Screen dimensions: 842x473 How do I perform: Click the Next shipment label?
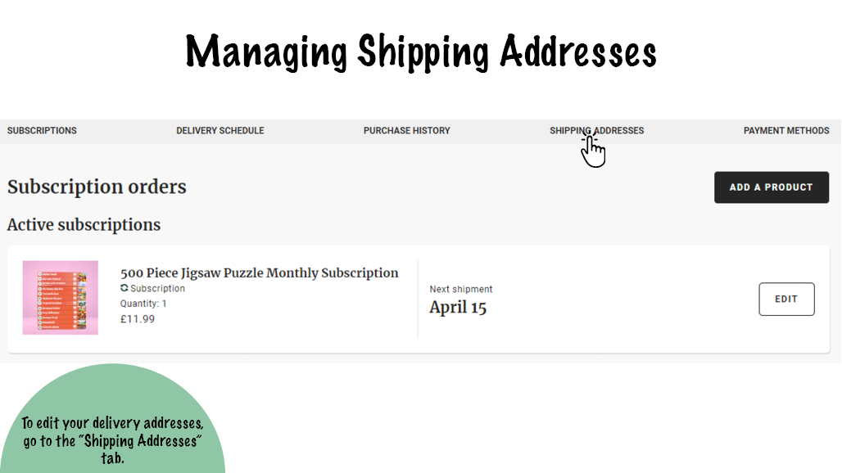[x=461, y=289]
